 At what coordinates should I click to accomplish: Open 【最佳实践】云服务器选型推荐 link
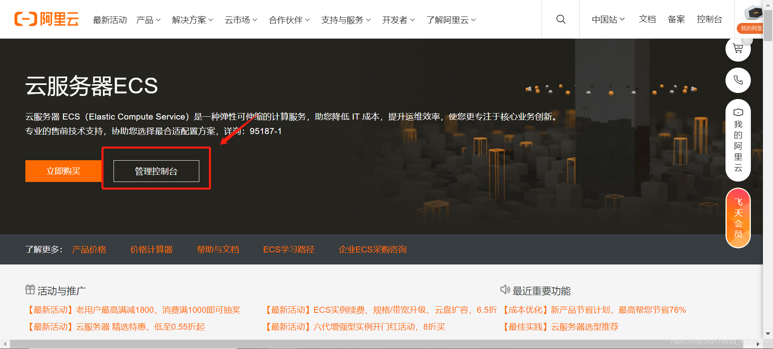pyautogui.click(x=559, y=326)
